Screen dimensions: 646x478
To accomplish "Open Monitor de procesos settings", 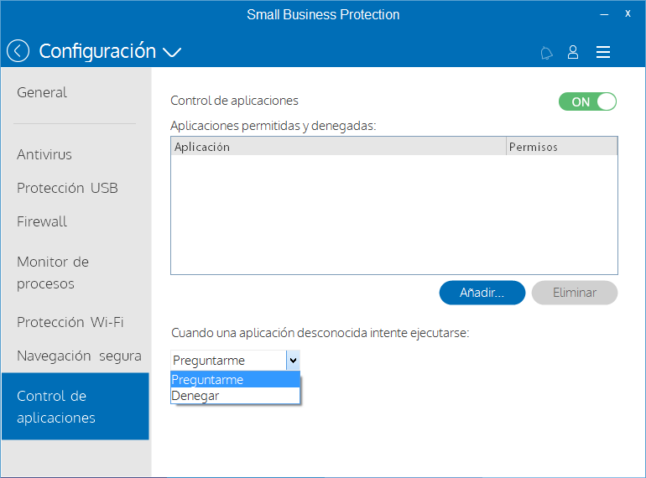I will (53, 273).
